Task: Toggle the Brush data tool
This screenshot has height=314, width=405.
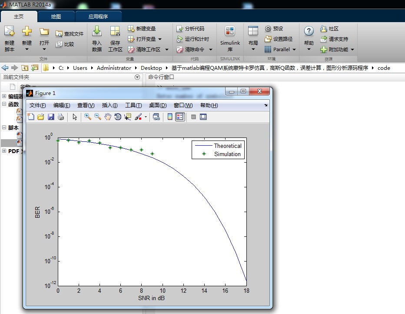Action: pyautogui.click(x=138, y=117)
